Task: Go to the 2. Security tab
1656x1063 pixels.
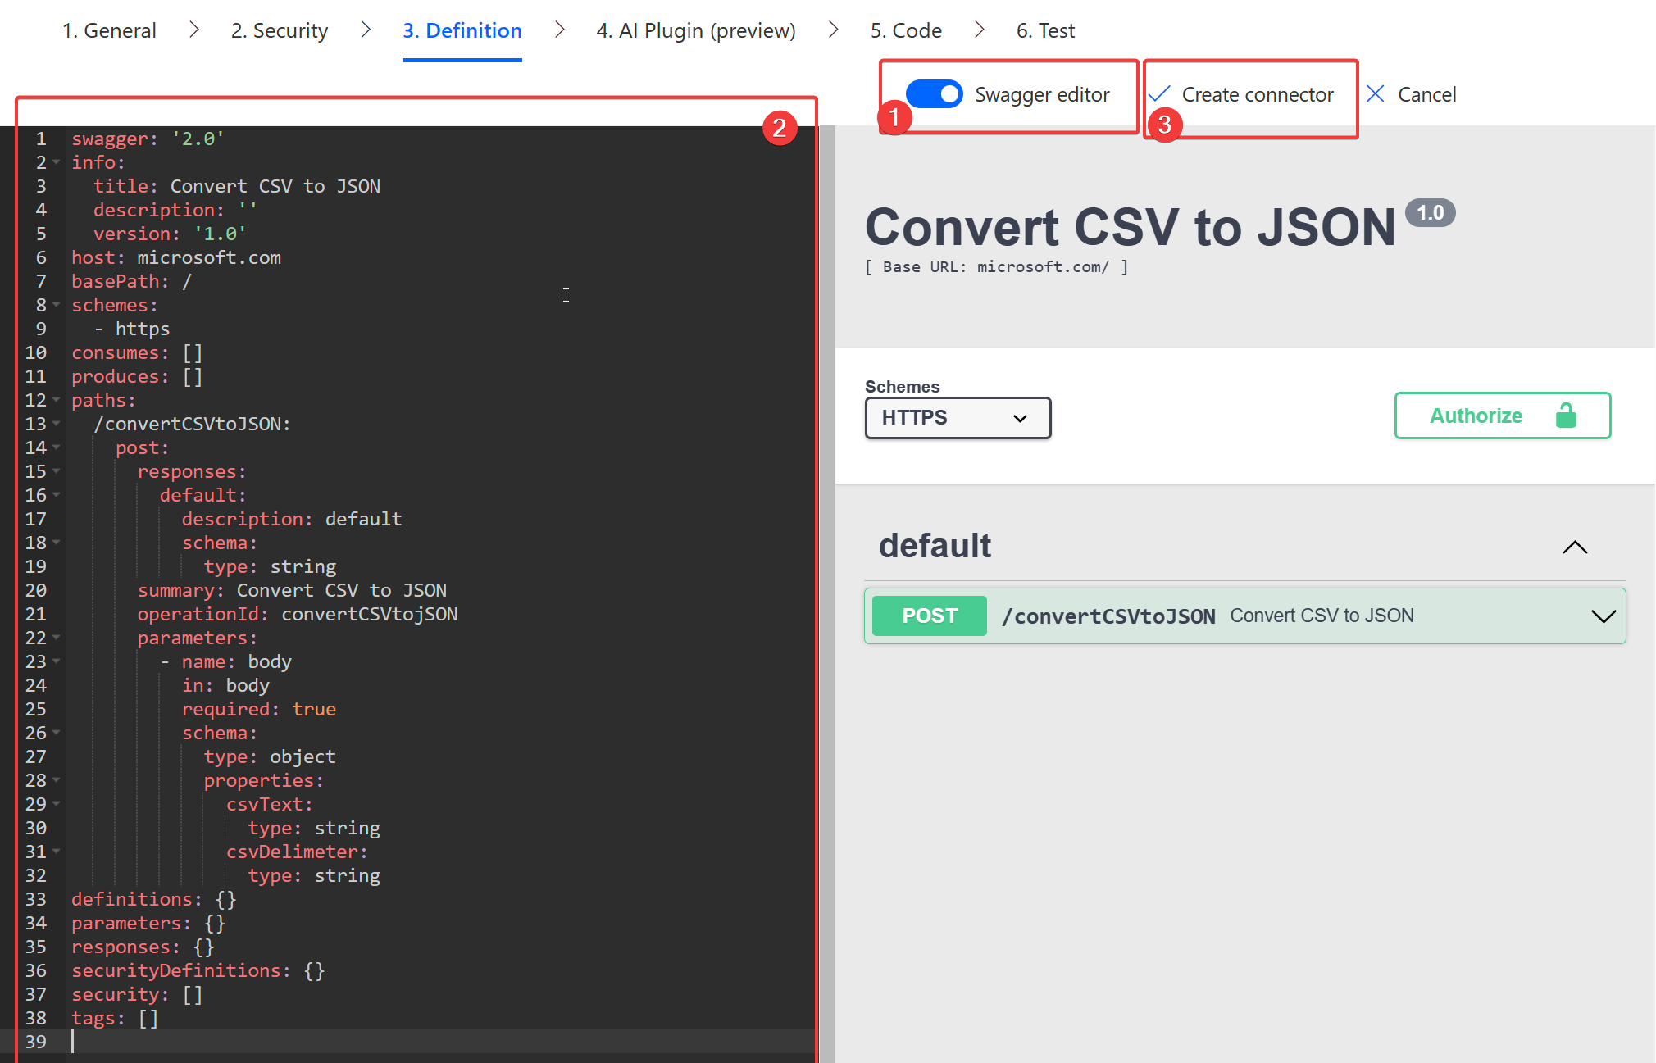Action: (x=280, y=30)
